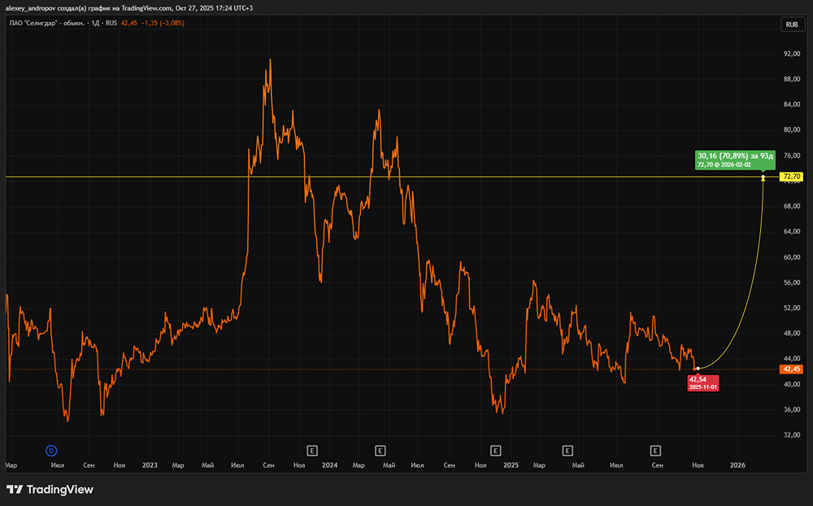Image resolution: width=813 pixels, height=506 pixels.
Task: Select the yellow 72,70 price level label
Action: pos(791,177)
